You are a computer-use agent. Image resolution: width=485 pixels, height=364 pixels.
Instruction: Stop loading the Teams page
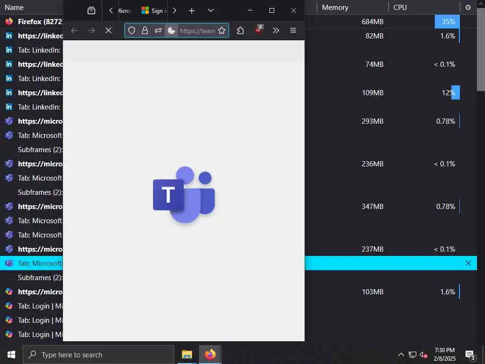point(108,30)
